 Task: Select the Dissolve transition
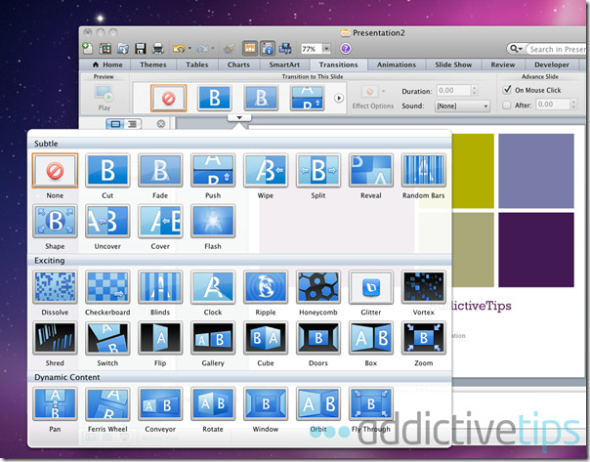(55, 287)
